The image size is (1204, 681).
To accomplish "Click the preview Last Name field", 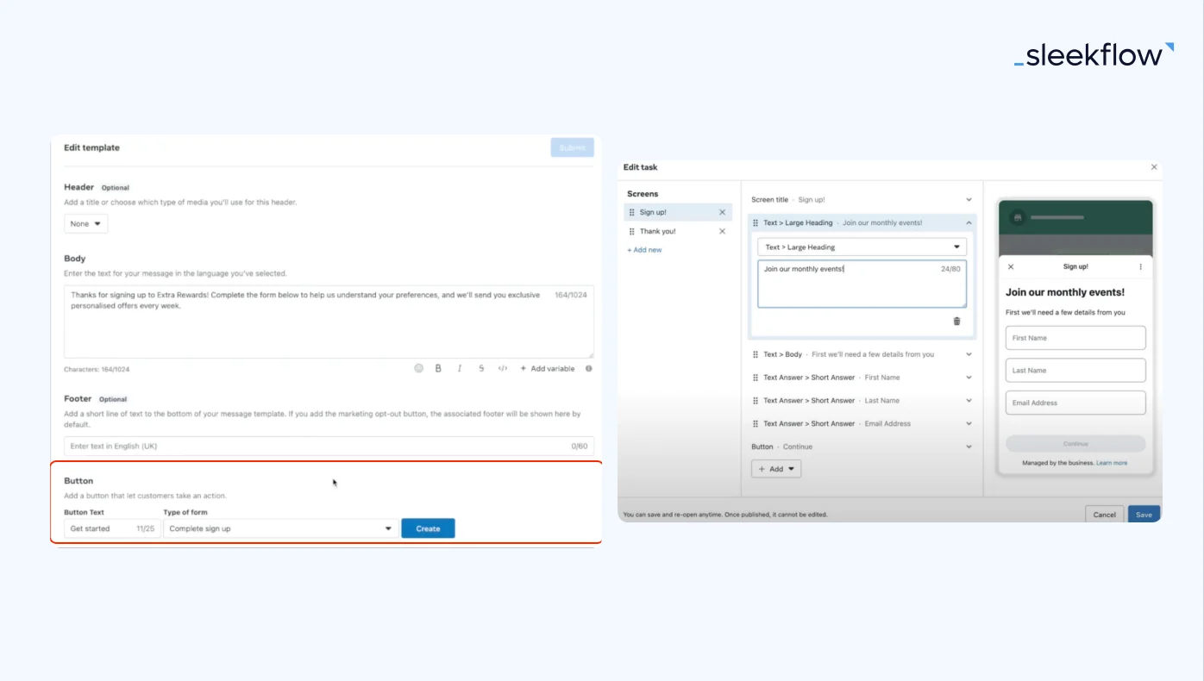I will tap(1075, 371).
